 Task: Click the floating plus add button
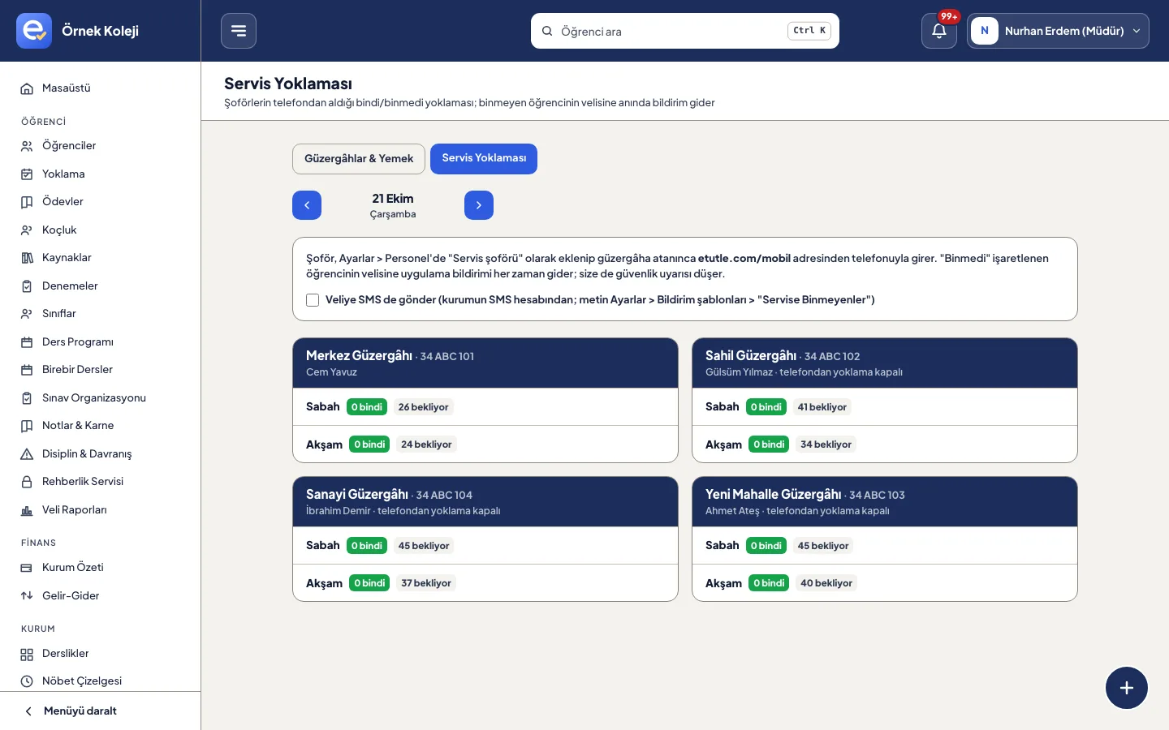click(x=1127, y=688)
